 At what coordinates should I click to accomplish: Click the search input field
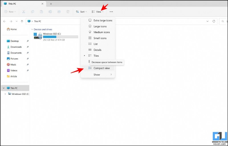point(224,21)
